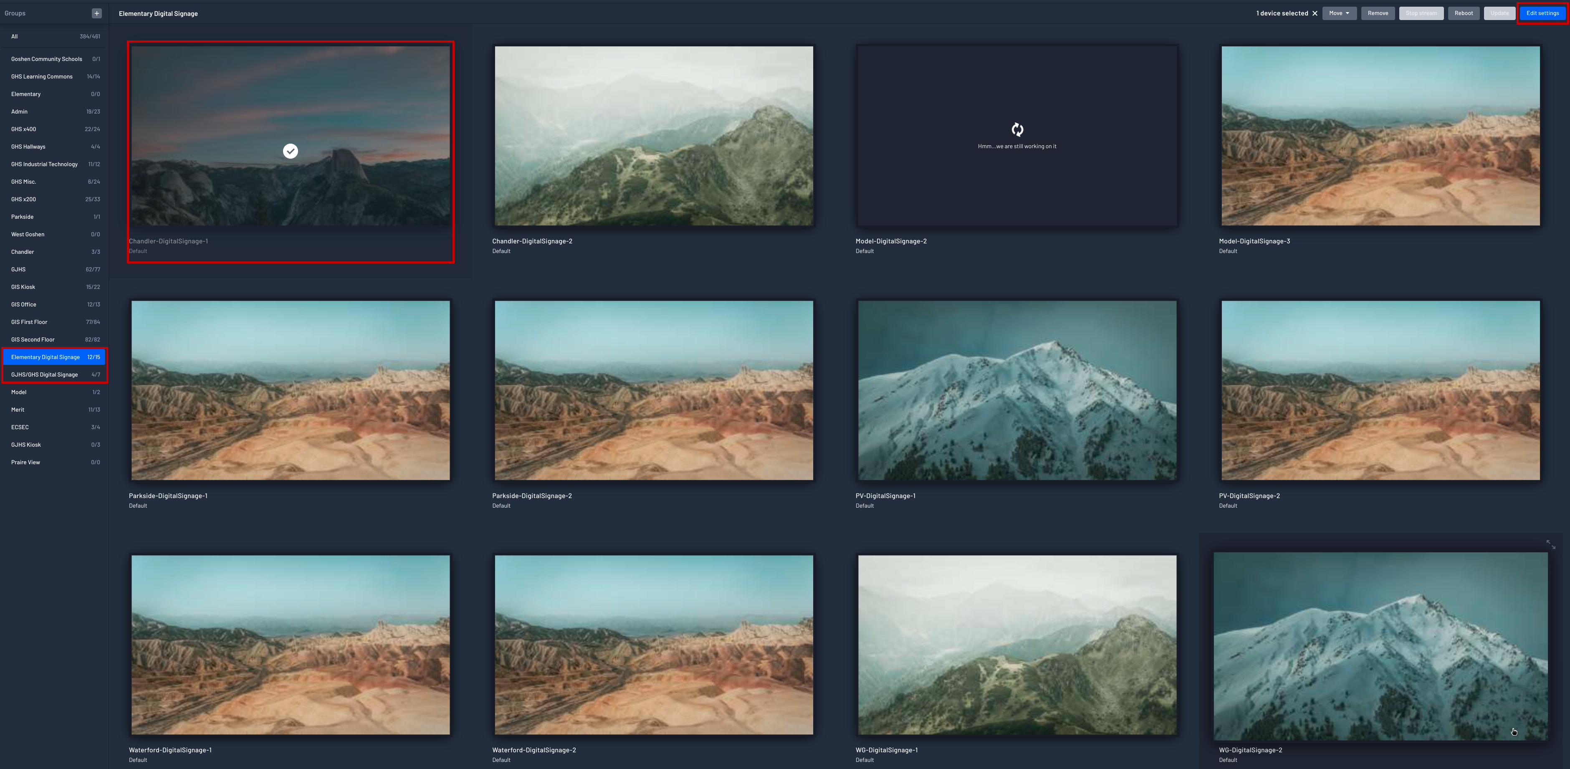The width and height of the screenshot is (1570, 769).
Task: Click the Waterford-DigitalSignage-2 device name
Action: (x=534, y=750)
